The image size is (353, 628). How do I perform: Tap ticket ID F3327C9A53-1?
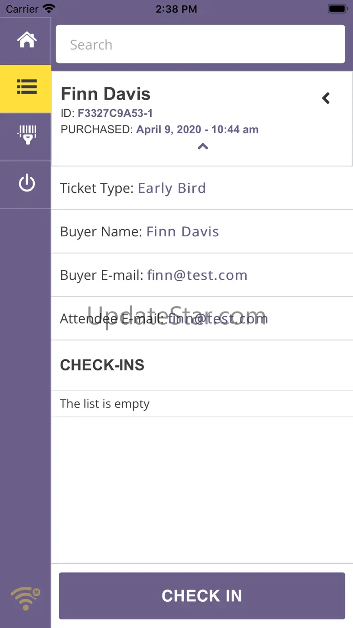(115, 113)
